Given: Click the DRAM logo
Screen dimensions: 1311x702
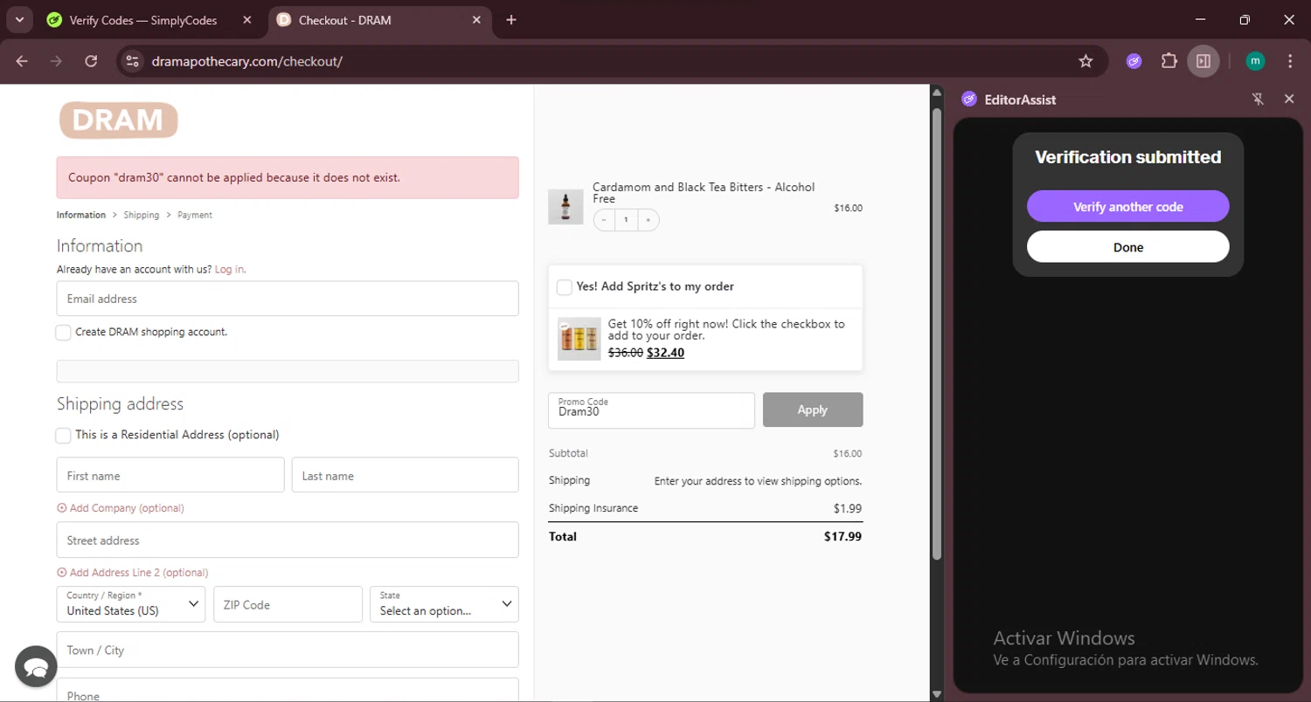Looking at the screenshot, I should (x=119, y=120).
